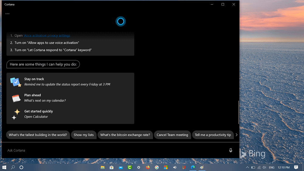Open the Wi-Fi network tray icon
304x171 pixels.
pos(259,168)
